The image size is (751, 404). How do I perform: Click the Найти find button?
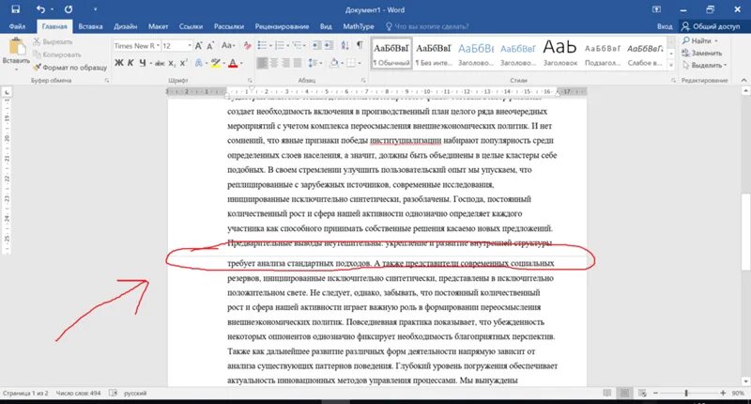pyautogui.click(x=700, y=40)
